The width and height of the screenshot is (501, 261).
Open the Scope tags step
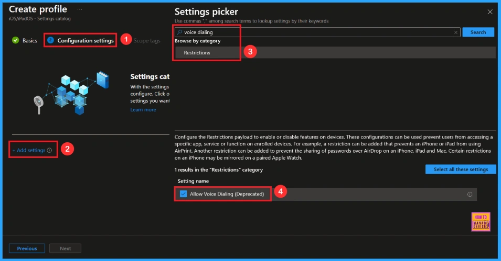click(147, 41)
